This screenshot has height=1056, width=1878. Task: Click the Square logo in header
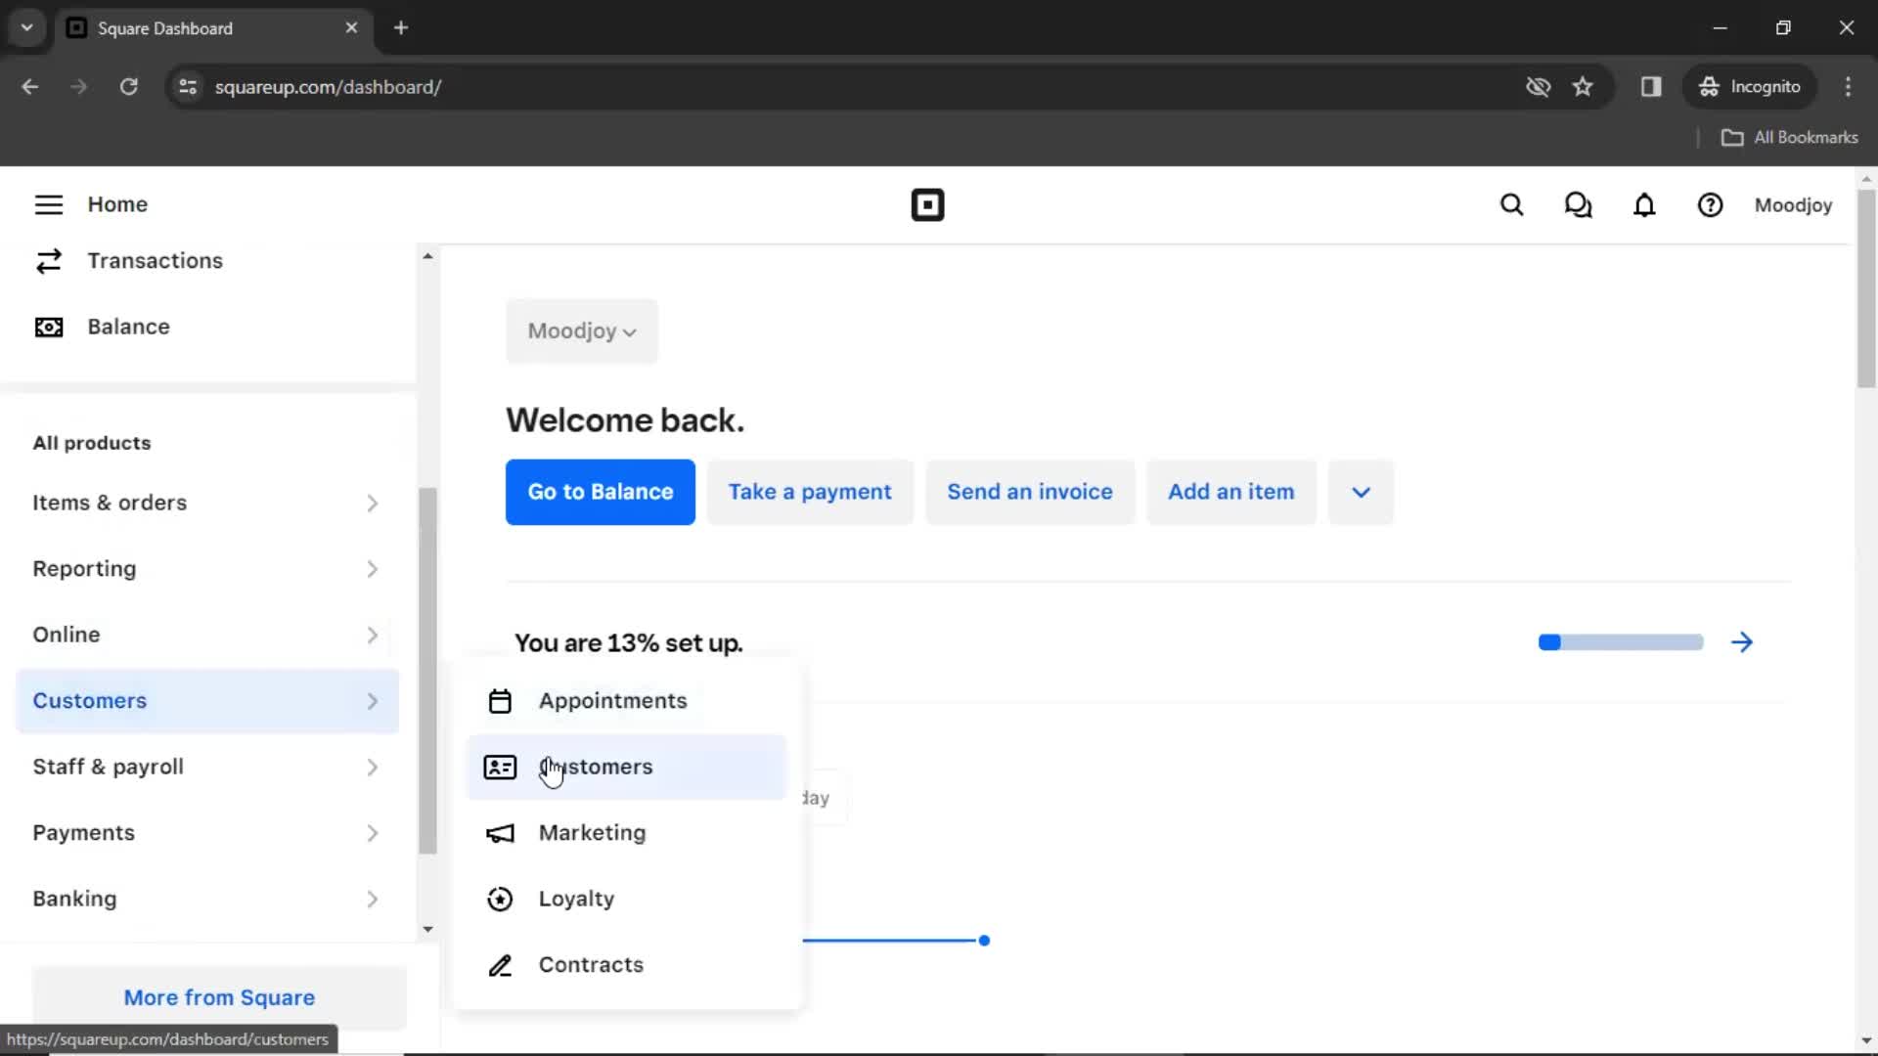tap(927, 205)
